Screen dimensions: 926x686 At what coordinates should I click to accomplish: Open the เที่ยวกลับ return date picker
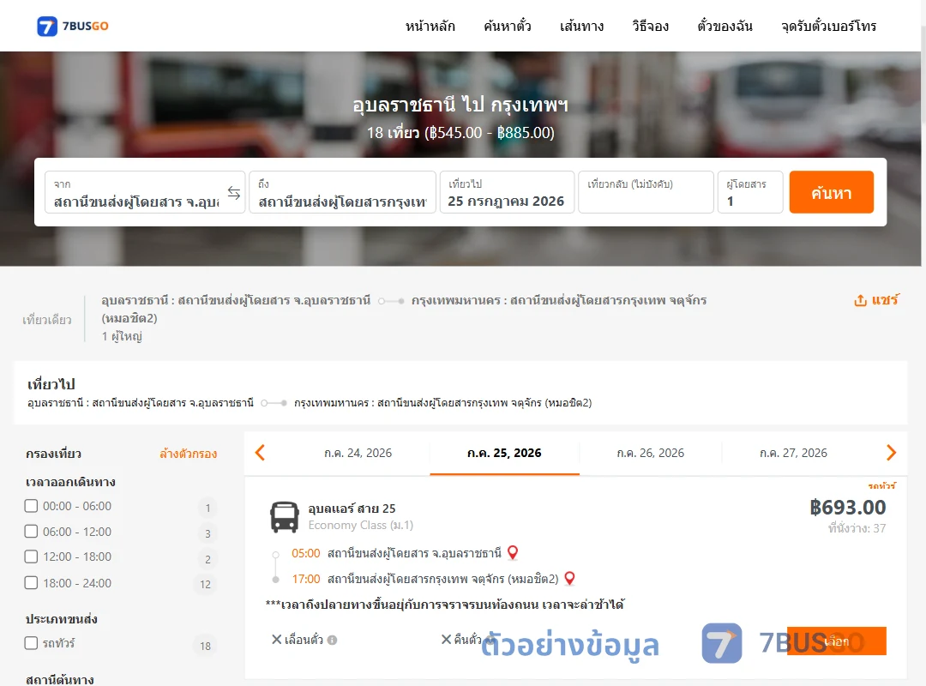646,192
